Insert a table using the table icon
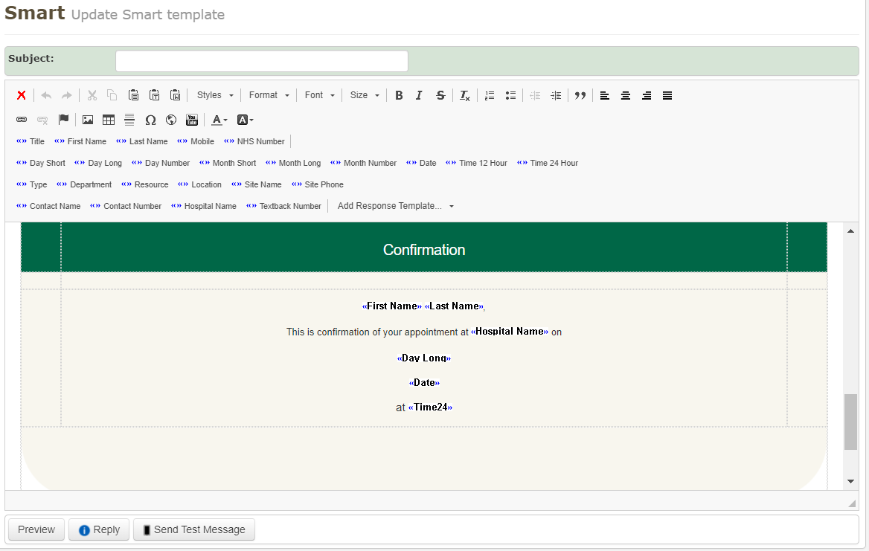Viewport: 869px width, 551px height. tap(109, 120)
